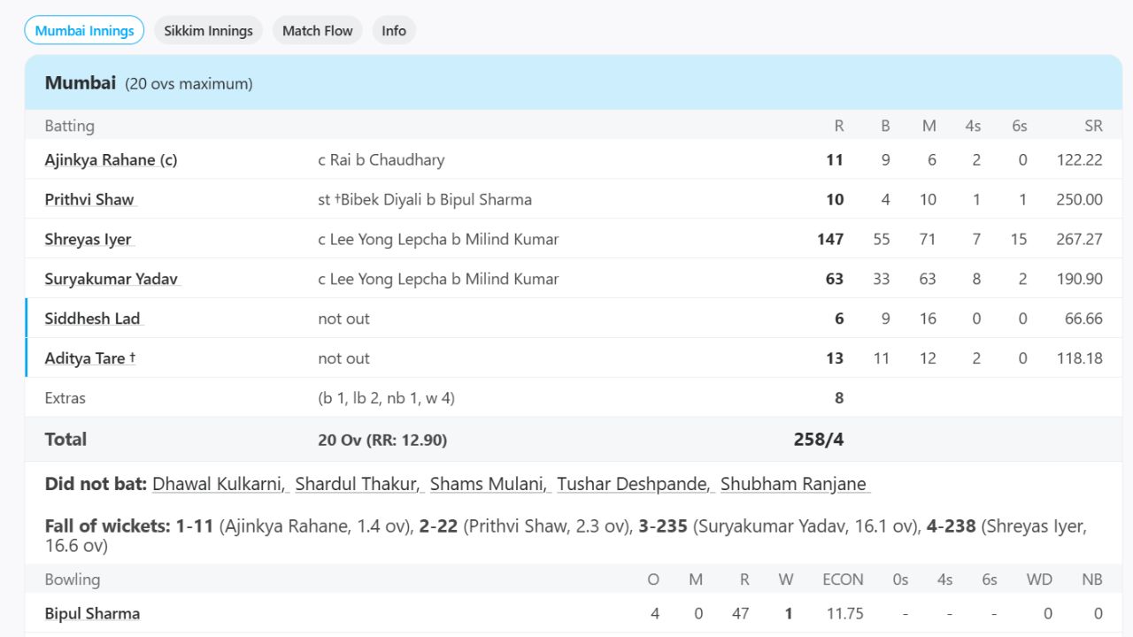Return to the Mumbai Innings tab
This screenshot has width=1133, height=637.
pyautogui.click(x=84, y=29)
